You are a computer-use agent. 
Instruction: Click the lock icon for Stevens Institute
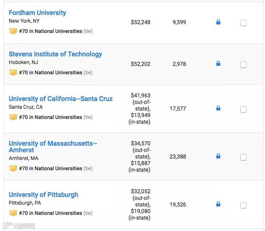coord(218,64)
